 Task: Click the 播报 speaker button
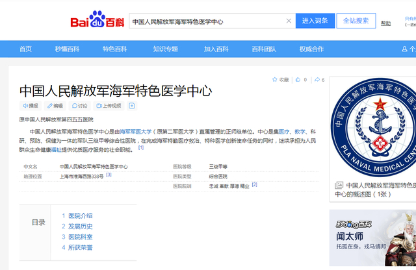tap(31, 106)
